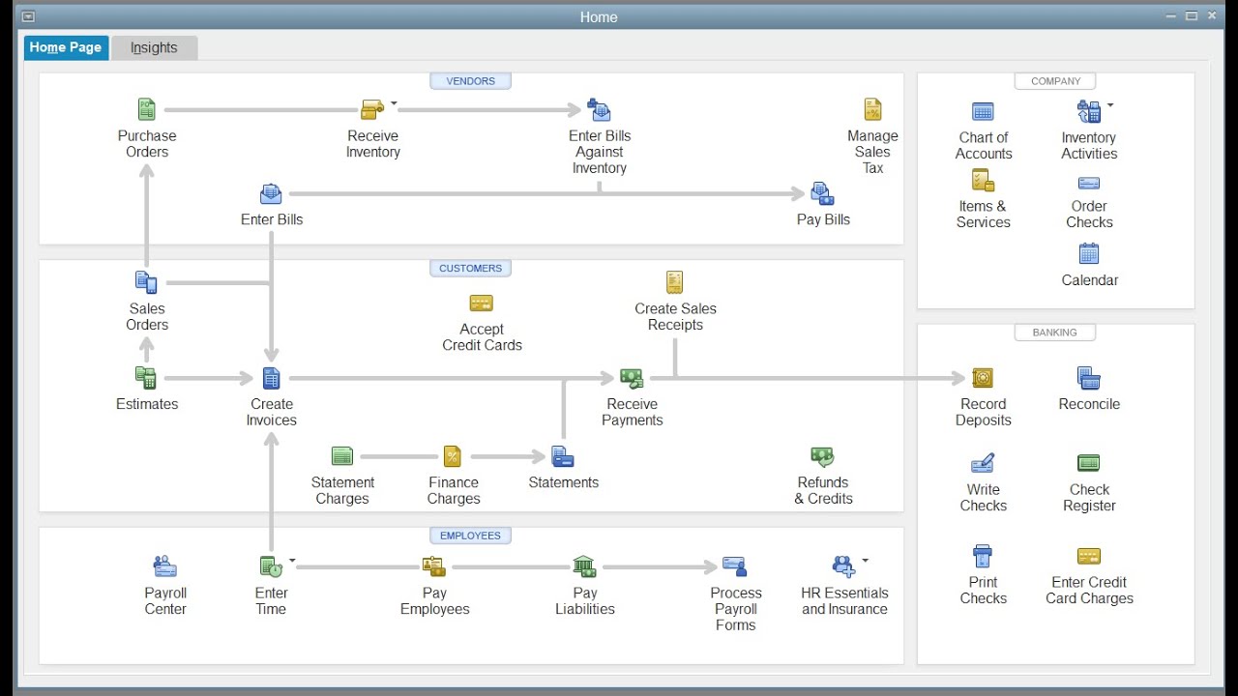The image size is (1238, 696).
Task: Click the Estimates icon
Action: 146,378
